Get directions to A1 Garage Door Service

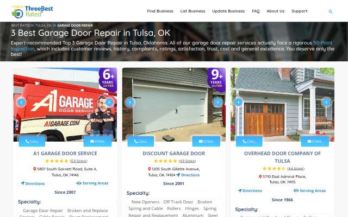33,183
